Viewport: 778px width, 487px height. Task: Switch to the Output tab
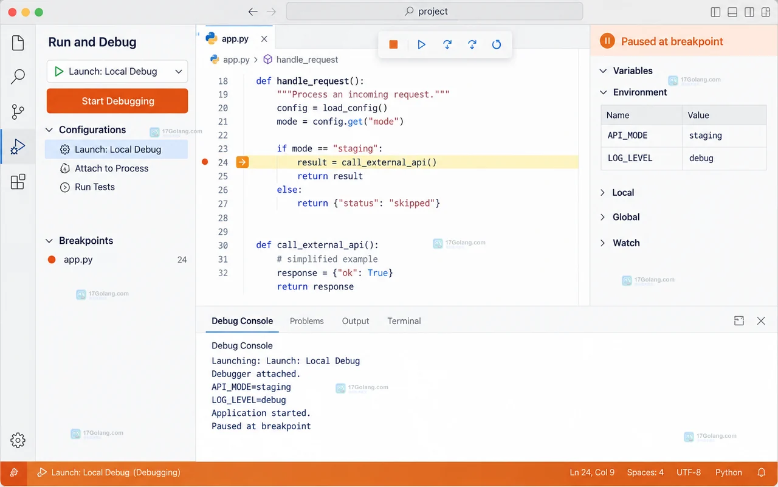coord(356,321)
